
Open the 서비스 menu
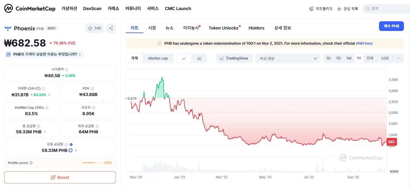tap(153, 9)
